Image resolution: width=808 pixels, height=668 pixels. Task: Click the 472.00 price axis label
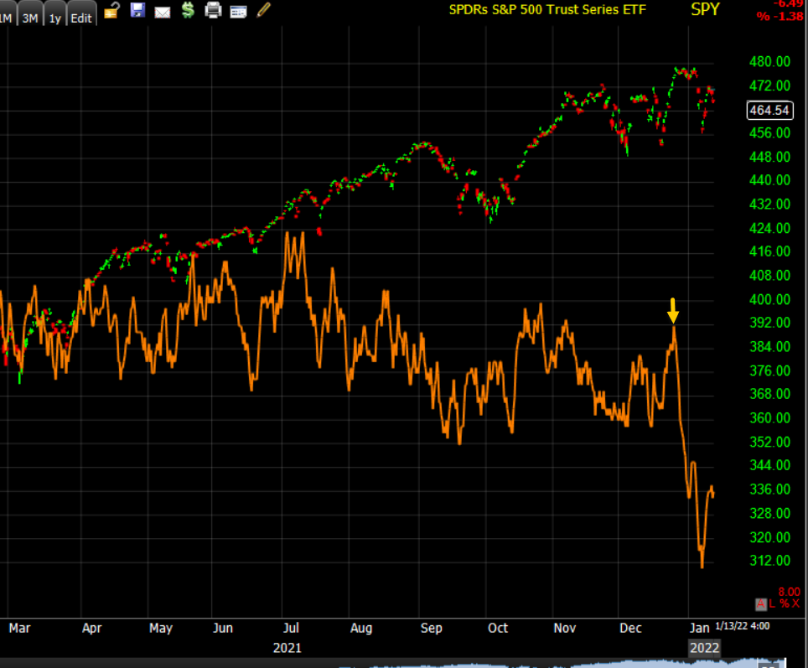770,85
